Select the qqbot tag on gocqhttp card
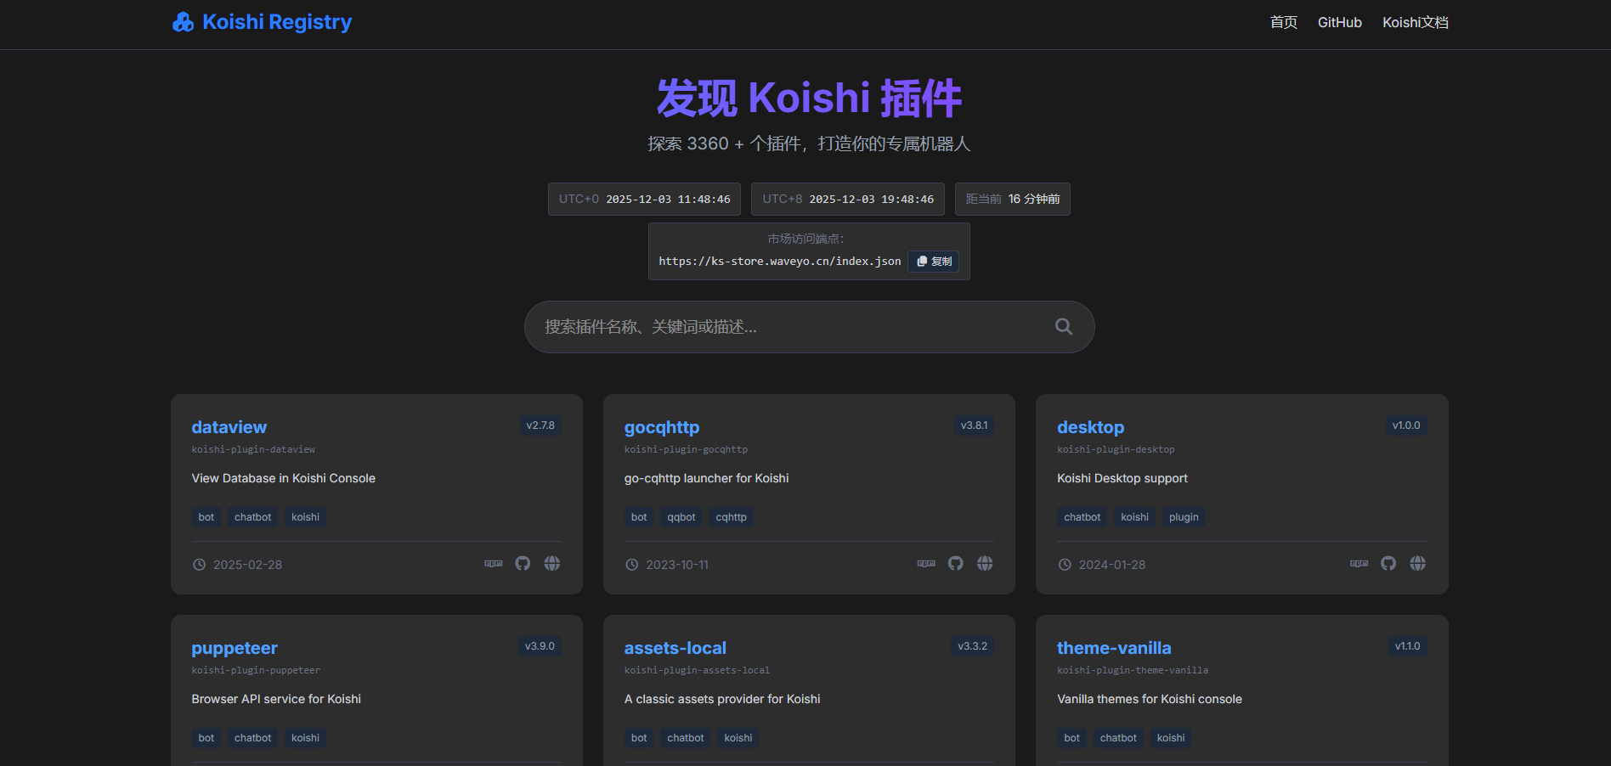 (681, 517)
